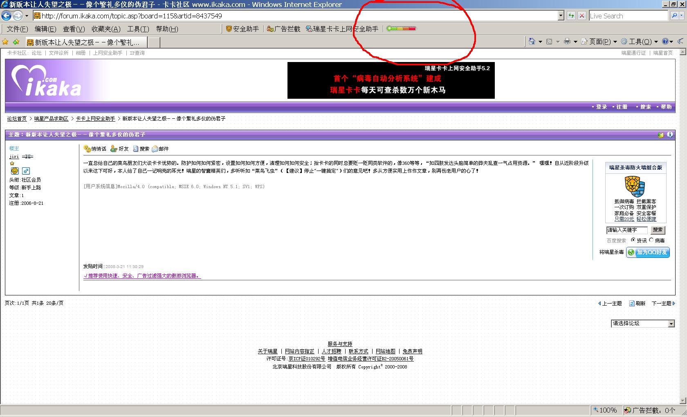Click the 注册 register link

click(622, 107)
